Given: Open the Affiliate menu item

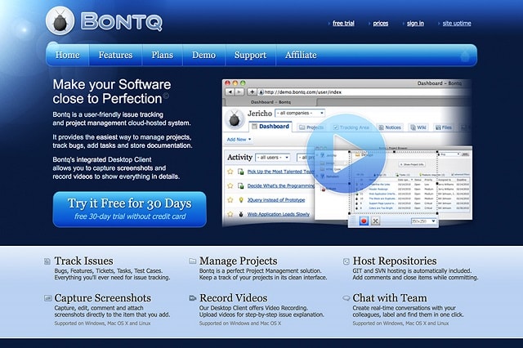Looking at the screenshot, I should click(x=301, y=55).
